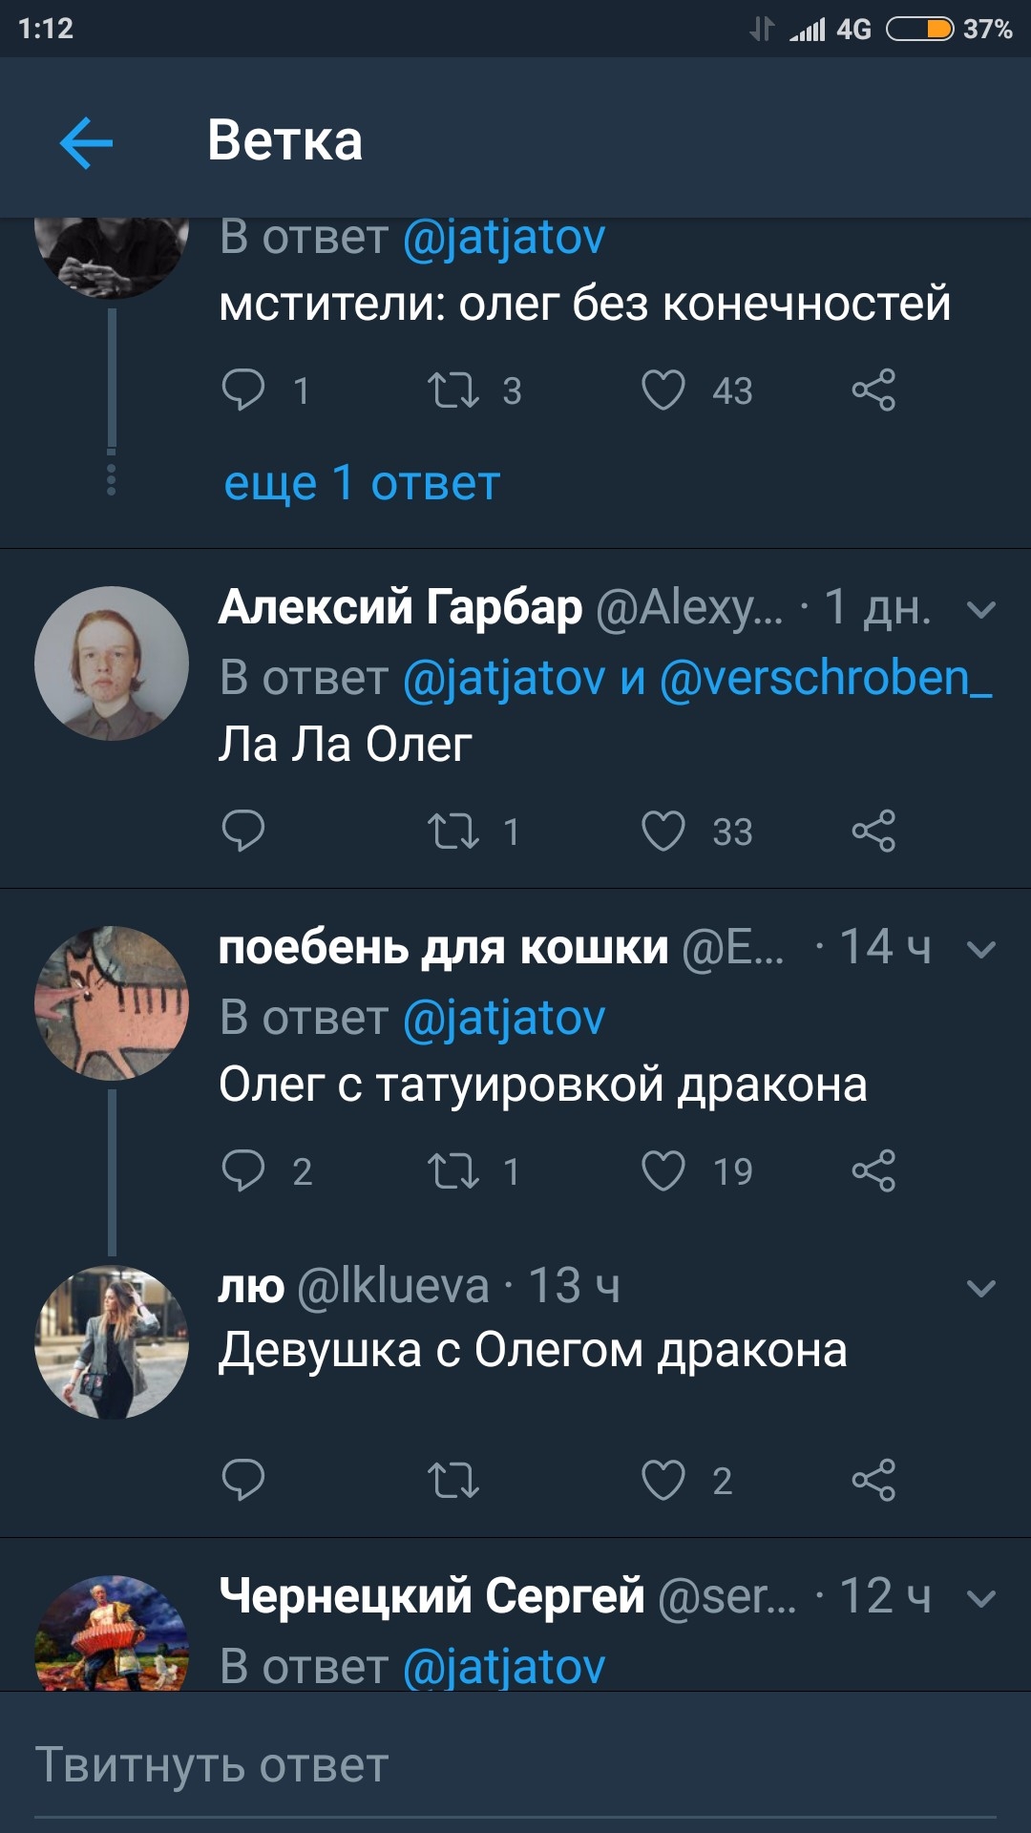Tap the back arrow in header
Viewport: 1031px width, 1833px height.
click(x=87, y=142)
